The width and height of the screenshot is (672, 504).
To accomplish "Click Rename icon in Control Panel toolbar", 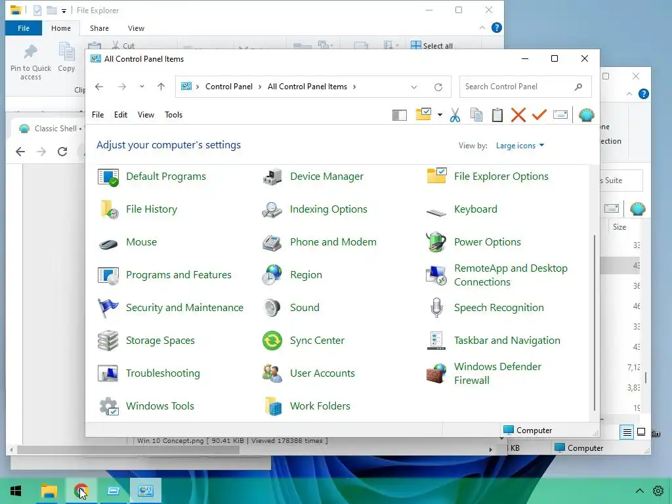I will point(560,115).
